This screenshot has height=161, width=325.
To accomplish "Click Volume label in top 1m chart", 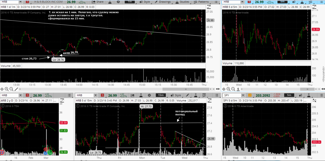I will (x=6, y=66).
